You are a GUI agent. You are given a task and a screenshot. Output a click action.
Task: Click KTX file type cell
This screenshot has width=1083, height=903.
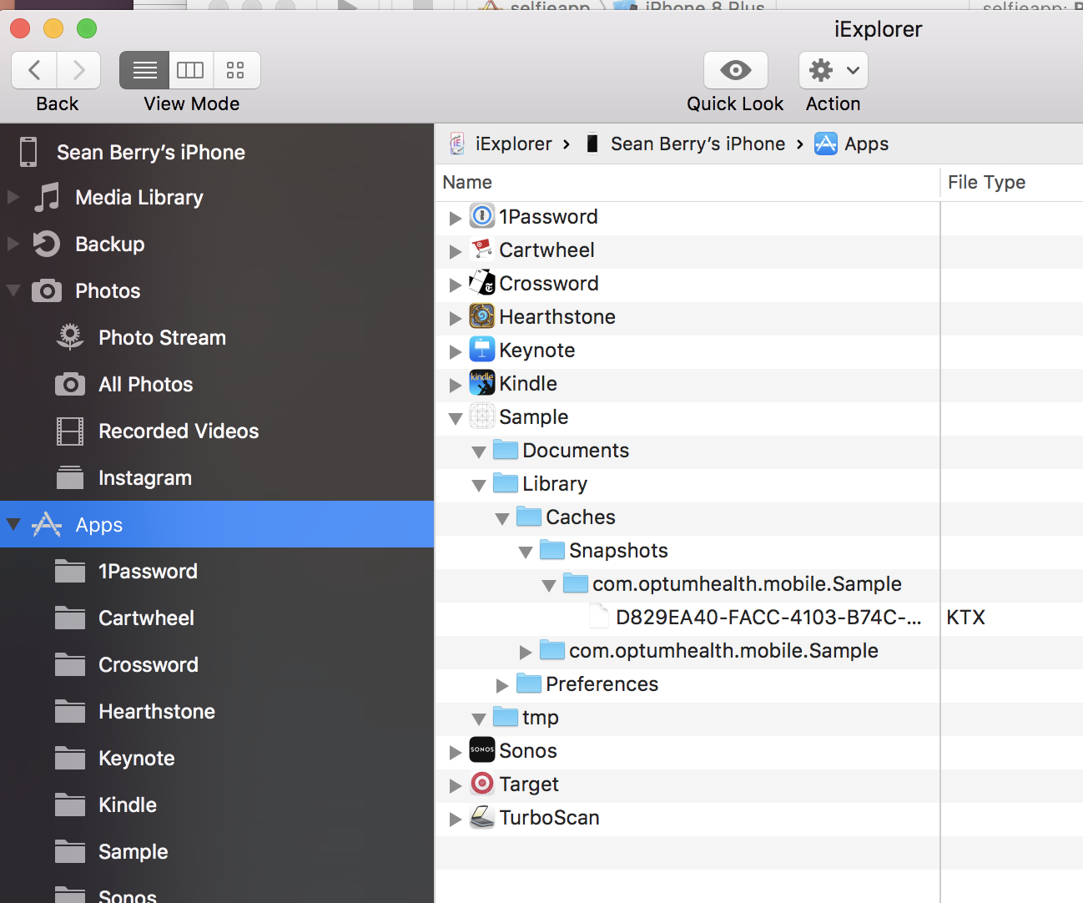[966, 618]
